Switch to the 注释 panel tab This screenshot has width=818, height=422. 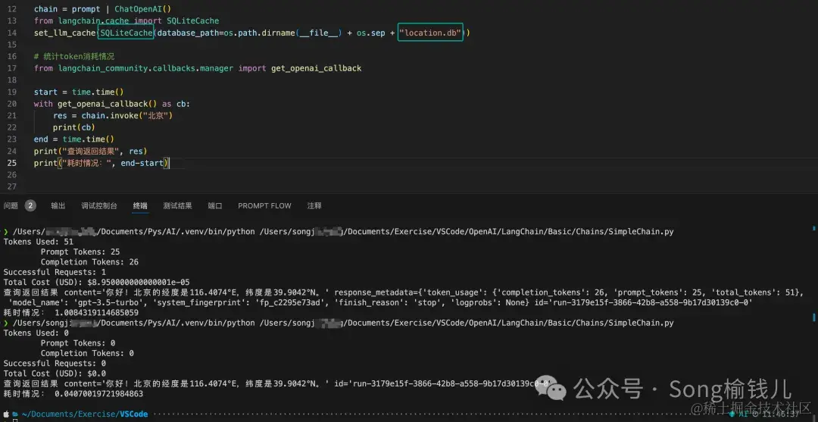click(x=314, y=205)
